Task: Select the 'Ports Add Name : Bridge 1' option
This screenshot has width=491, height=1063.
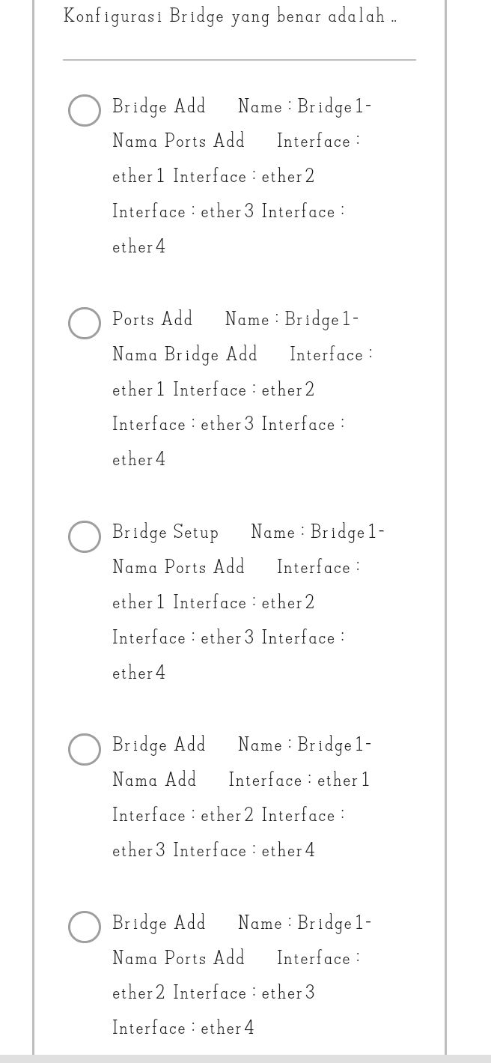Action: coord(85,323)
